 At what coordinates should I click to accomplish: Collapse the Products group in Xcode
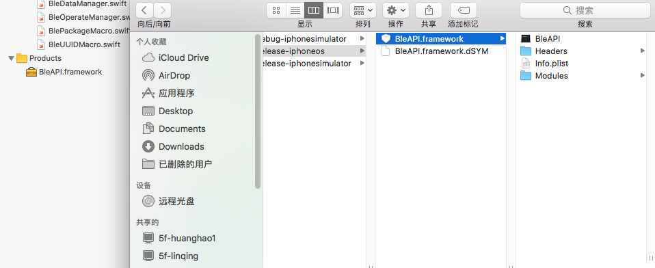pyautogui.click(x=11, y=58)
